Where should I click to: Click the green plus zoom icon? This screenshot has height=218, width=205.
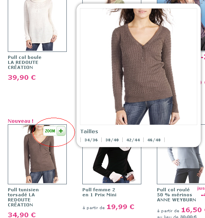point(61,131)
